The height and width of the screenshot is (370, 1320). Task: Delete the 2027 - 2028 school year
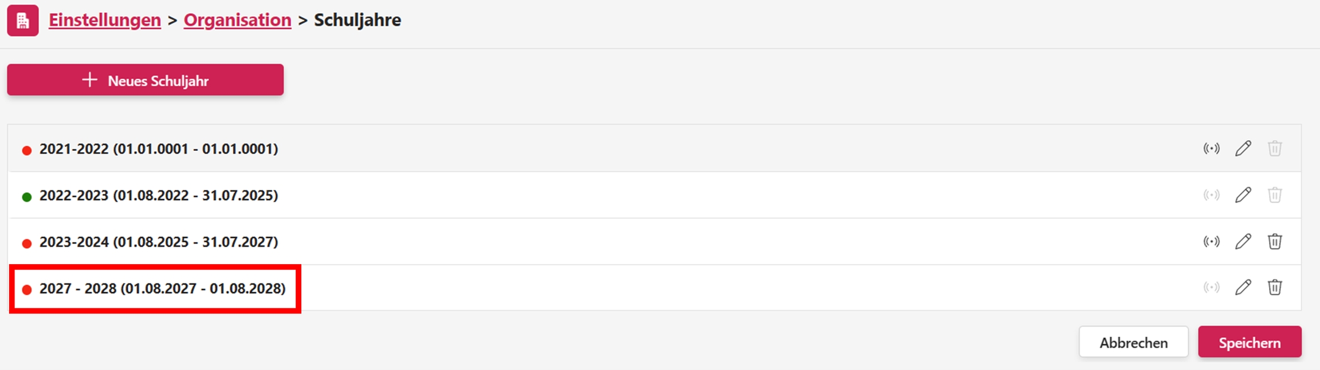[1274, 287]
